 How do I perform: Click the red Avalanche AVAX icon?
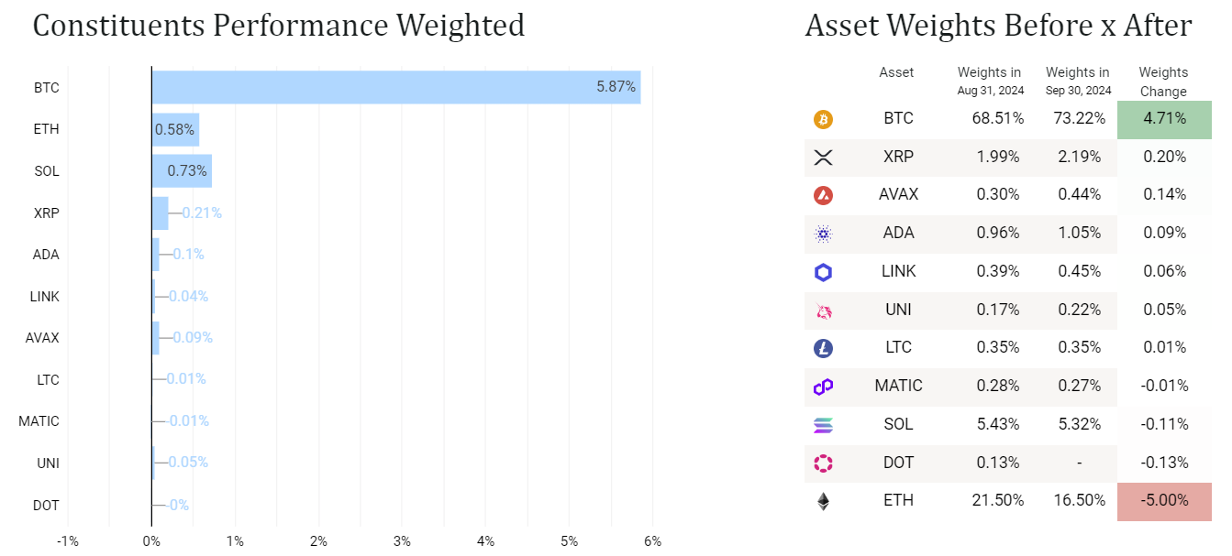coord(823,195)
